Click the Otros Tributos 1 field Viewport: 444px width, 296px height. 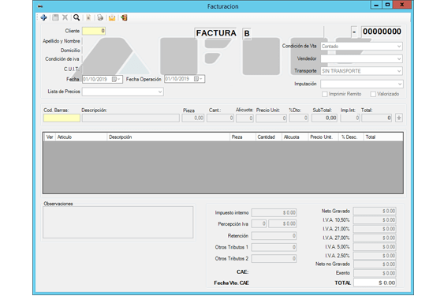tap(274, 247)
